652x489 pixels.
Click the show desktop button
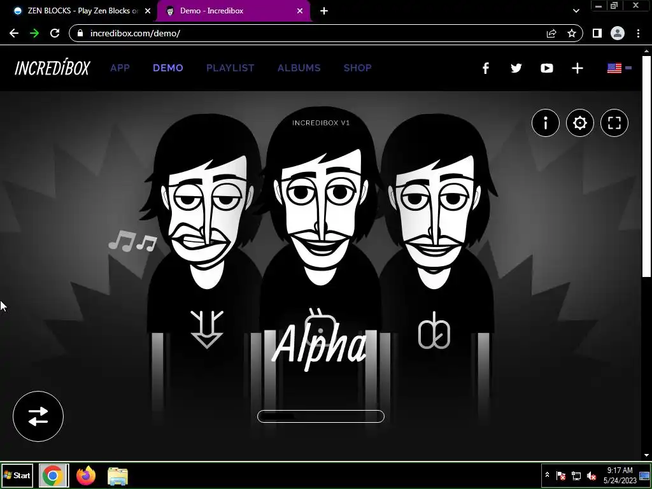pos(644,475)
